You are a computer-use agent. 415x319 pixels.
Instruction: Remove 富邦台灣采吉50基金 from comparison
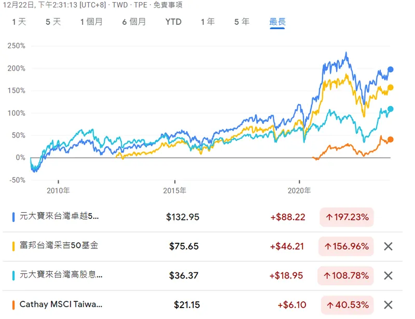tap(388, 246)
